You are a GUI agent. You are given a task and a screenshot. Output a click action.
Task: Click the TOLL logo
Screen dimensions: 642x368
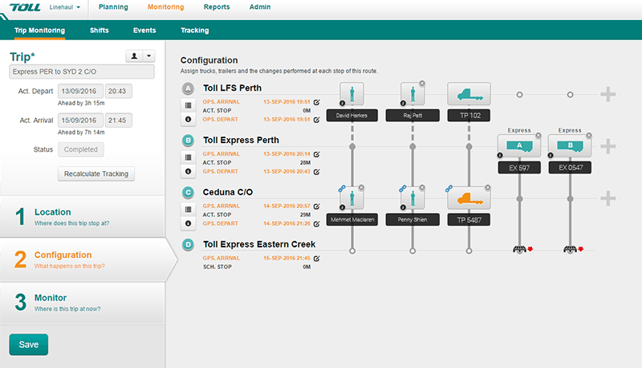pyautogui.click(x=25, y=7)
